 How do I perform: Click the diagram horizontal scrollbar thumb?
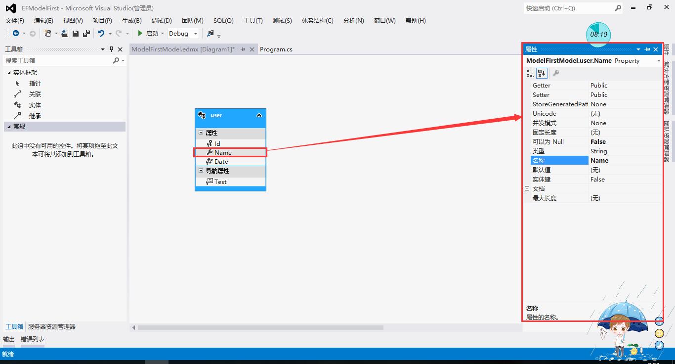pyautogui.click(x=260, y=327)
